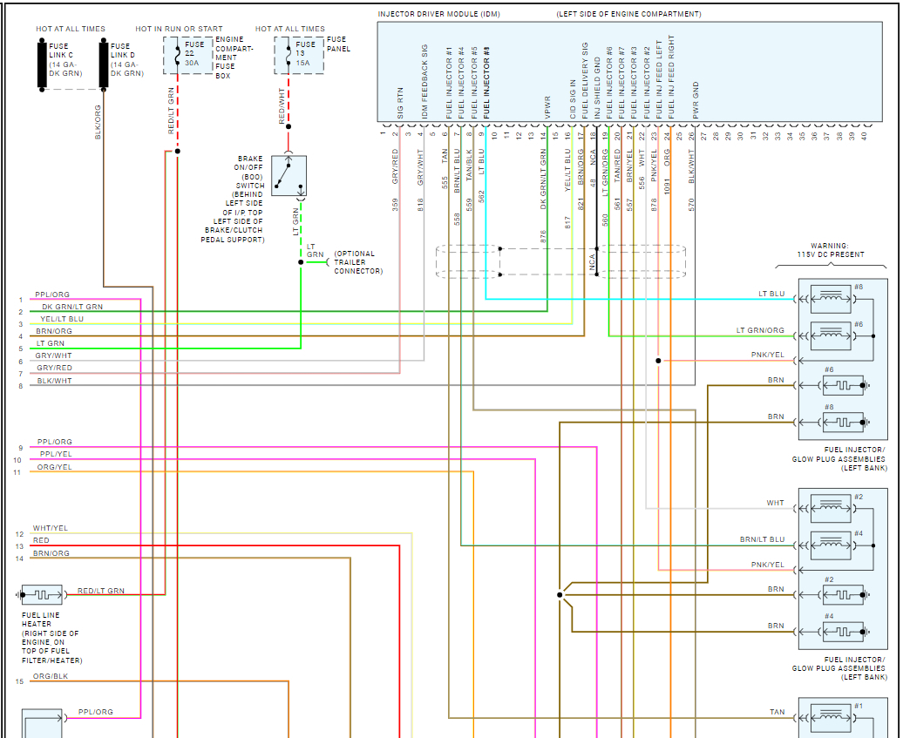The image size is (903, 738).
Task: Click the brown glow plug wire splice junction
Action: click(560, 594)
